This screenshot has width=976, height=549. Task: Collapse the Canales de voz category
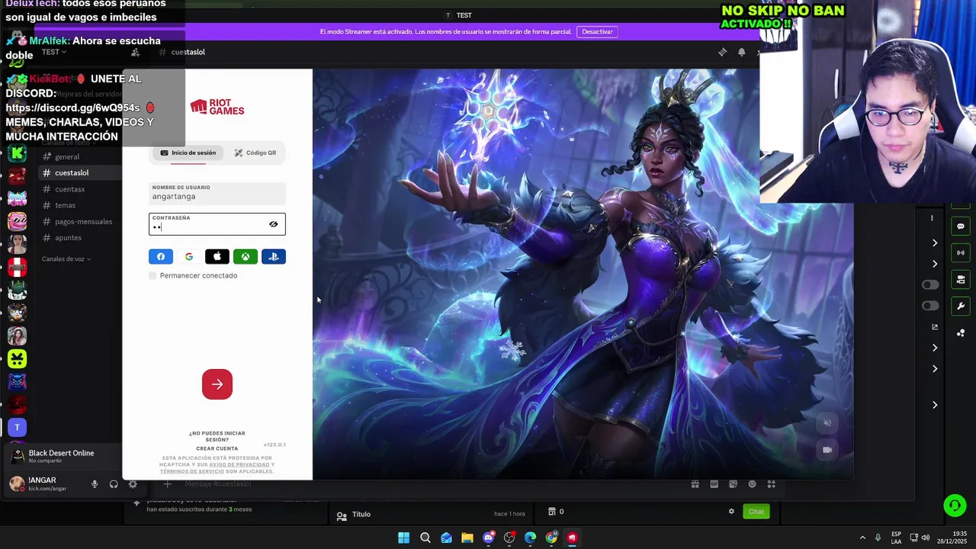click(x=66, y=259)
